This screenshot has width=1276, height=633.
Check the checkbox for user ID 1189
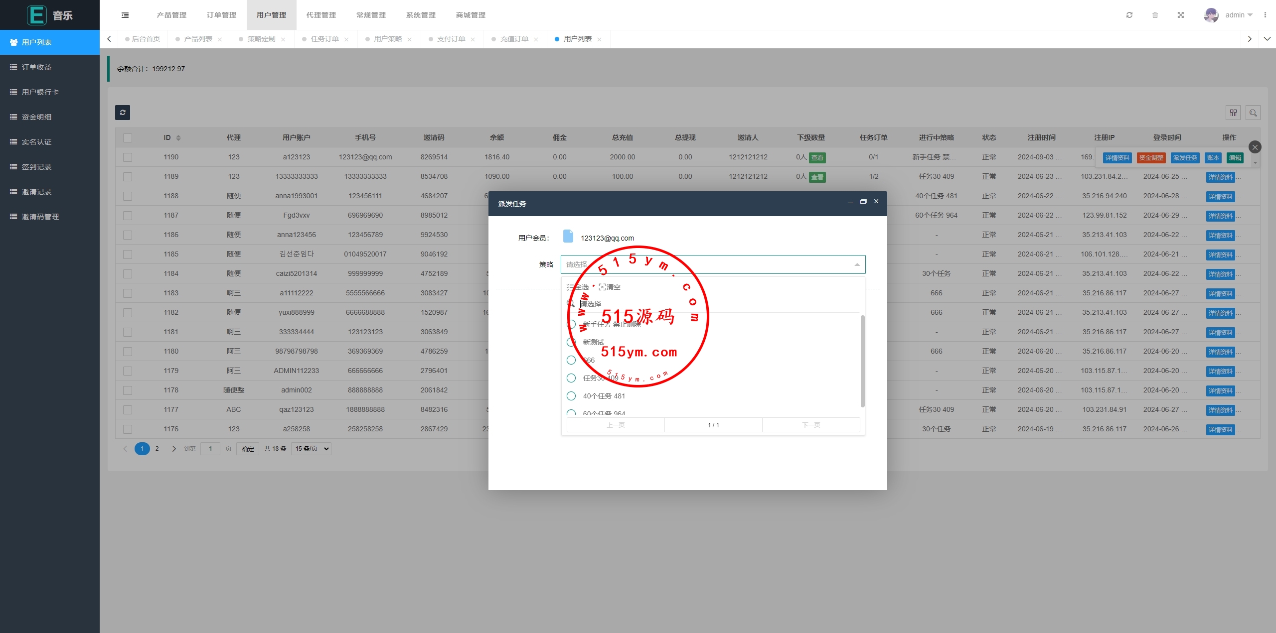click(128, 177)
